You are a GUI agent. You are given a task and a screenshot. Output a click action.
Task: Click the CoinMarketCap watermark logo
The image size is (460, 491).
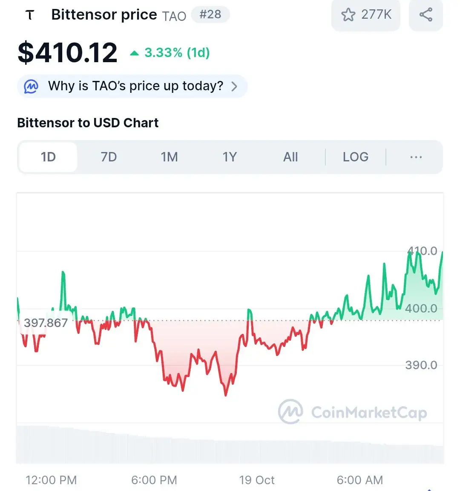tap(291, 412)
